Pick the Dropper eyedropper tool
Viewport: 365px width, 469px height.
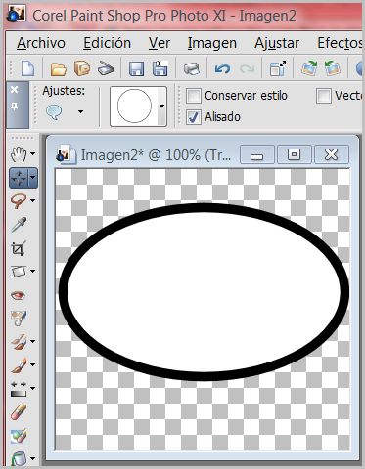tap(19, 225)
